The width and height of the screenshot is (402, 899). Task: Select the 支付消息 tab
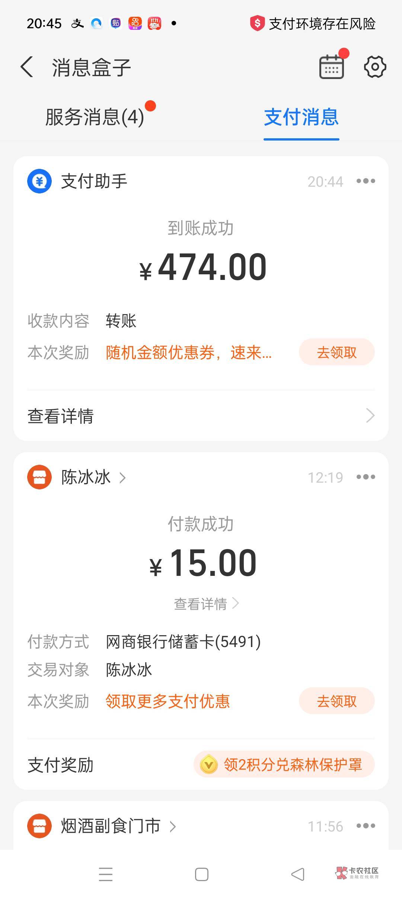[301, 117]
